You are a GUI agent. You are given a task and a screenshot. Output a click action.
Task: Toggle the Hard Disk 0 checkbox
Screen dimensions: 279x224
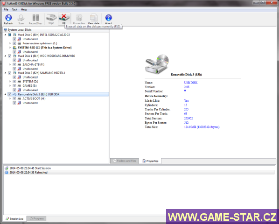10,35
